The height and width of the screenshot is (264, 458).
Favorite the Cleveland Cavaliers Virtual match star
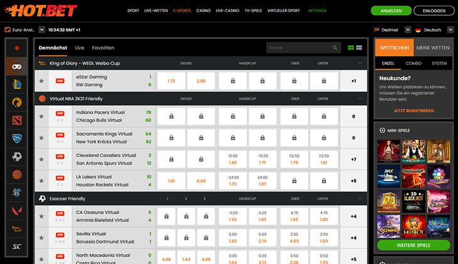[x=41, y=159]
